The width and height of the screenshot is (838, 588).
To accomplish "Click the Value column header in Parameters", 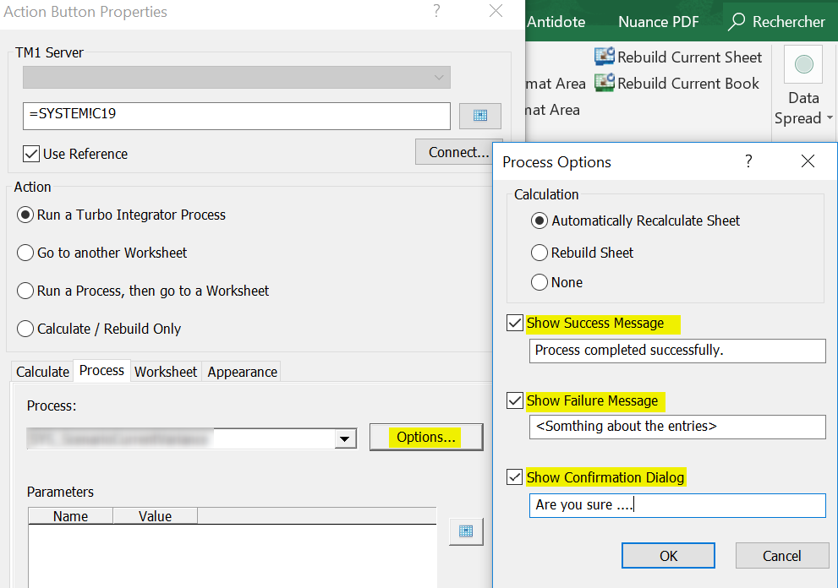I will (x=155, y=516).
